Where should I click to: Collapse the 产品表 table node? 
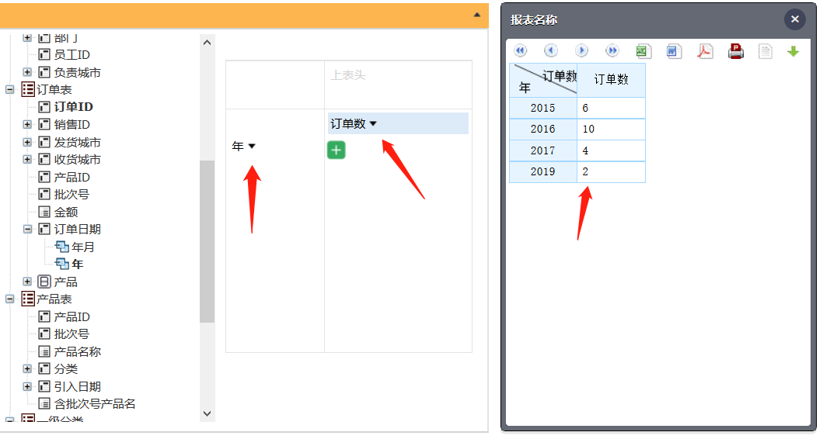pos(9,299)
